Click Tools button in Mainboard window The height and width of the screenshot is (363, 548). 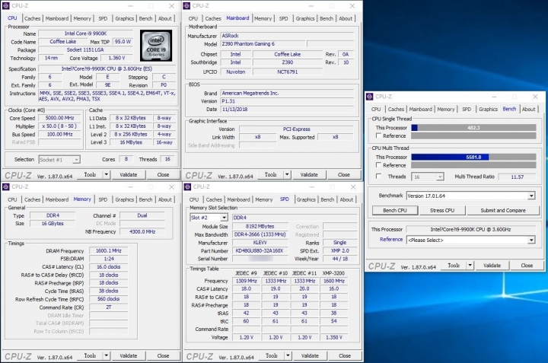[x=270, y=174]
